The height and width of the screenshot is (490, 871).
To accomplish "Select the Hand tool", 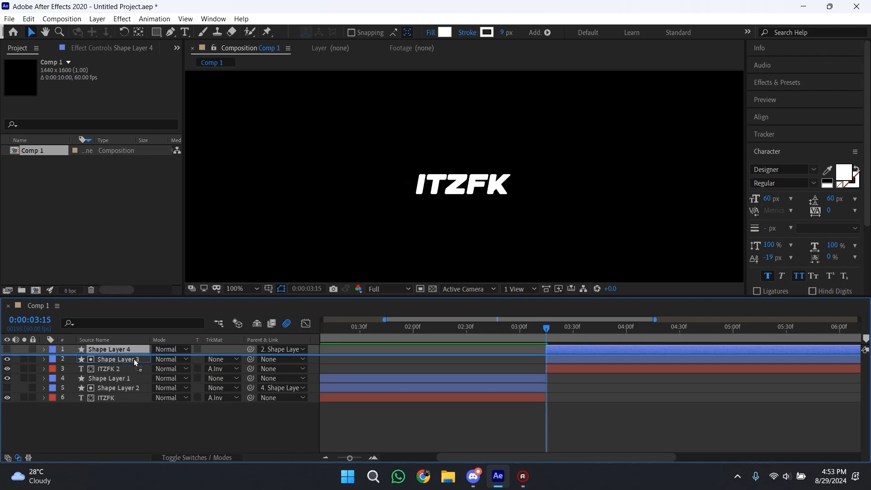I will (x=45, y=32).
